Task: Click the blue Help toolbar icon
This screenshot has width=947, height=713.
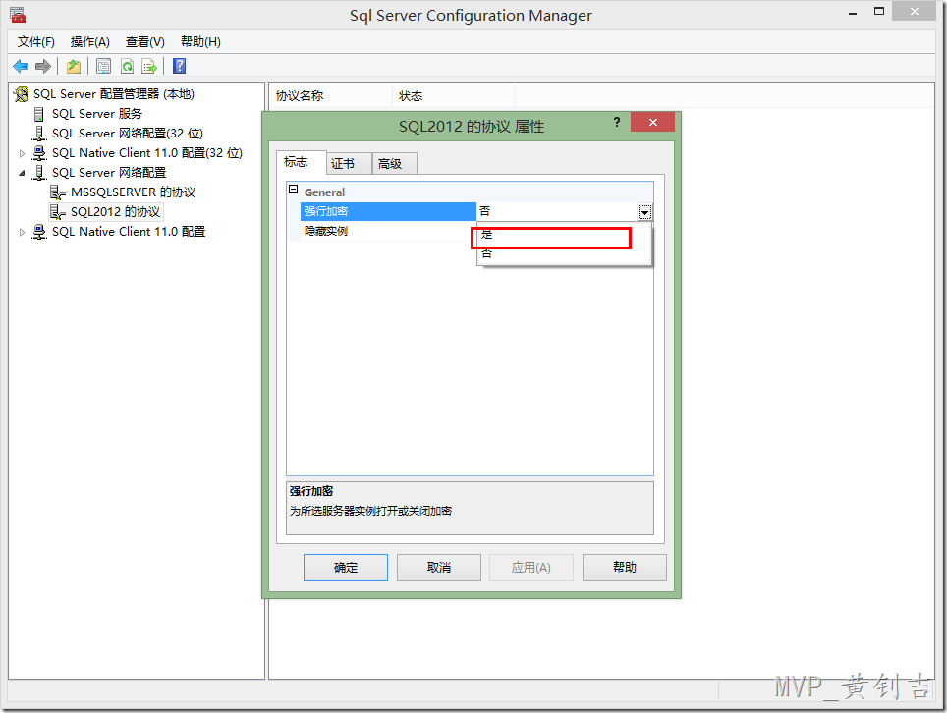Action: tap(180, 66)
